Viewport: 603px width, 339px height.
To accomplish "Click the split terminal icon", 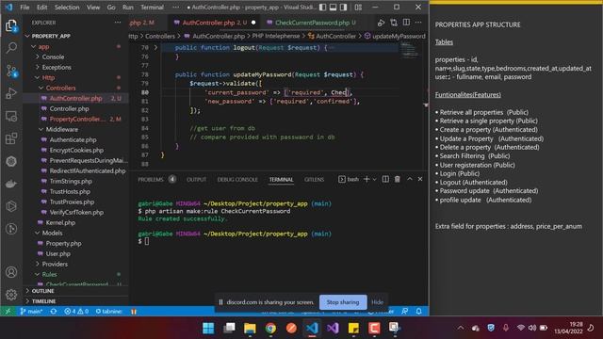I will pyautogui.click(x=385, y=179).
